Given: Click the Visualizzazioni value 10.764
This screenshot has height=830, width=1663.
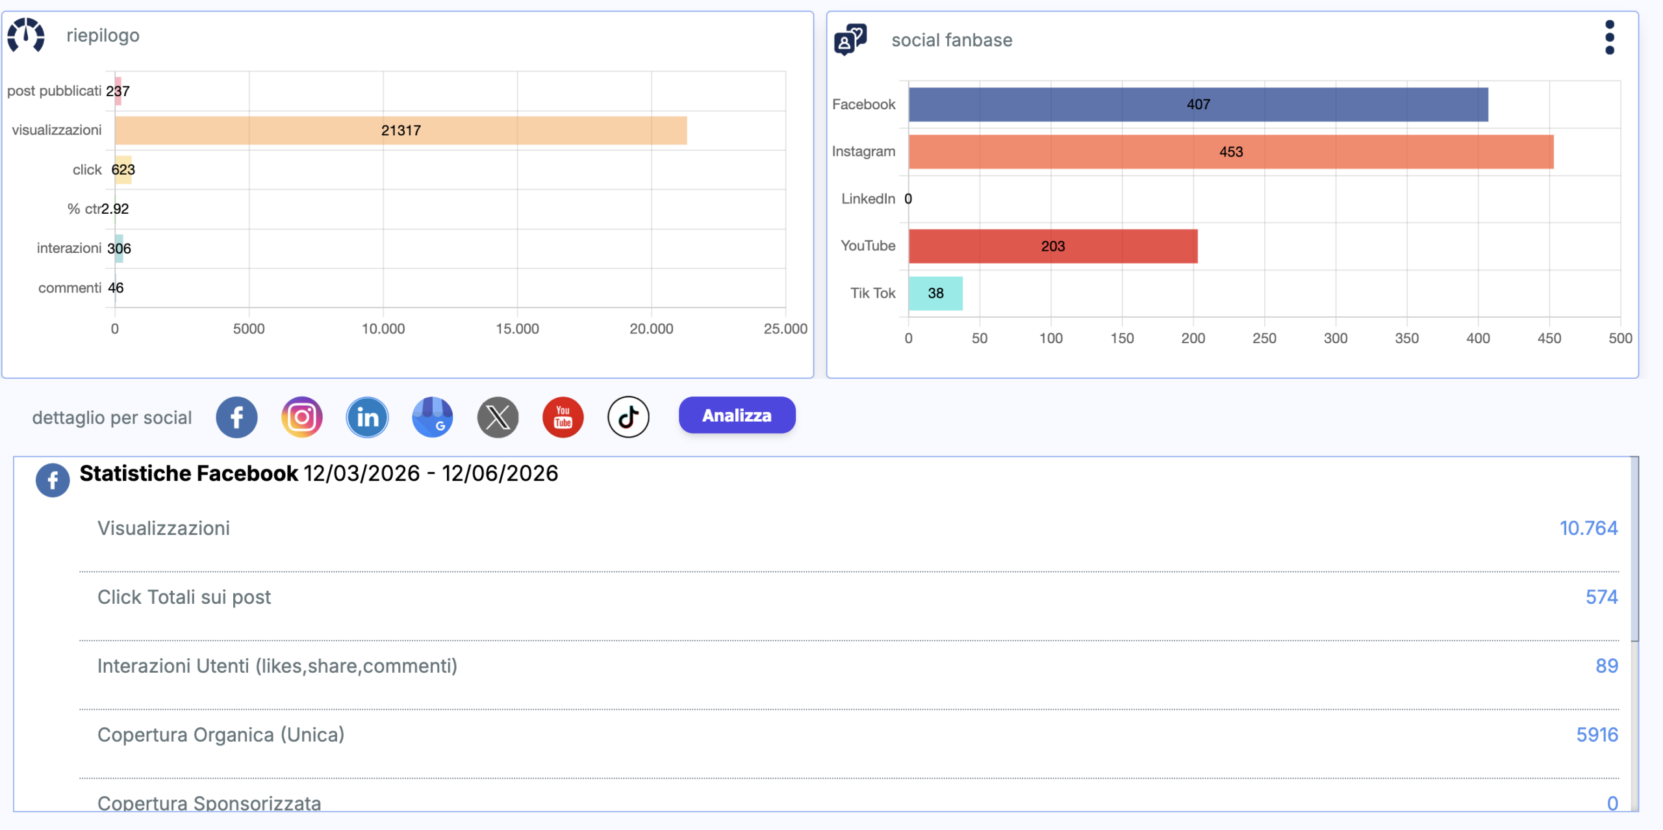Looking at the screenshot, I should pos(1588,528).
